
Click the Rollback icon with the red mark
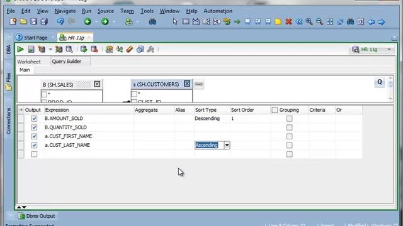click(94, 49)
